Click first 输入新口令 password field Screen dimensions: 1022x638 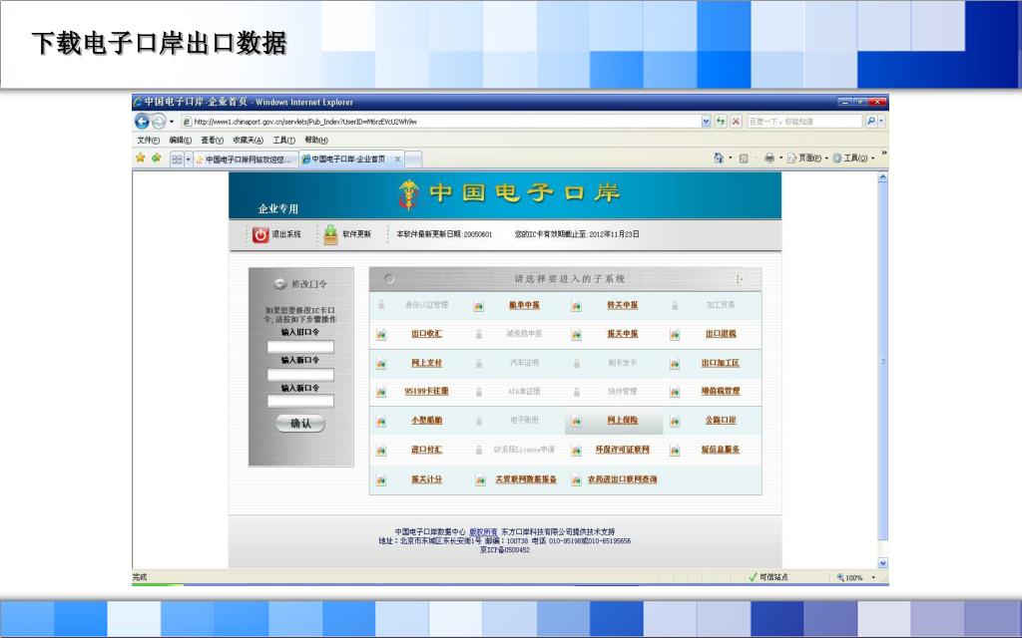(300, 375)
